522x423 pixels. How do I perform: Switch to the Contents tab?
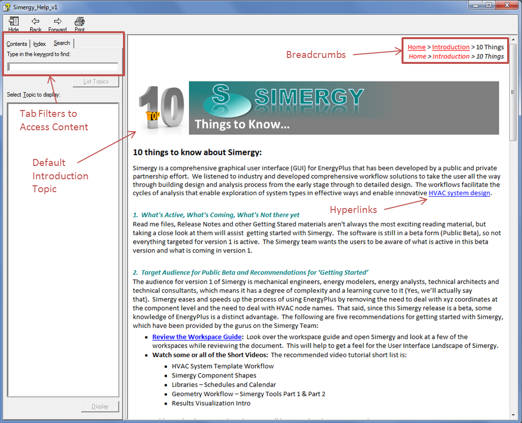[x=17, y=44]
